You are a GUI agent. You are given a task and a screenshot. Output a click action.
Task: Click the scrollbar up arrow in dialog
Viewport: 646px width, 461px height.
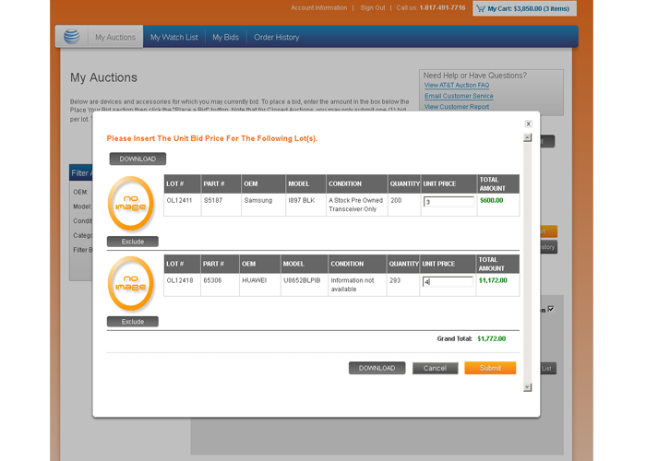pos(527,137)
